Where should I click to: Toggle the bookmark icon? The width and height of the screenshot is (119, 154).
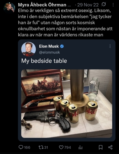[x=100, y=147]
